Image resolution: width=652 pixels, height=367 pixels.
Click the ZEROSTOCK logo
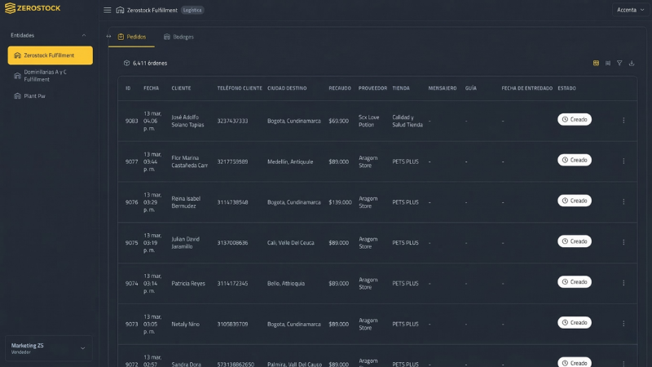32,9
